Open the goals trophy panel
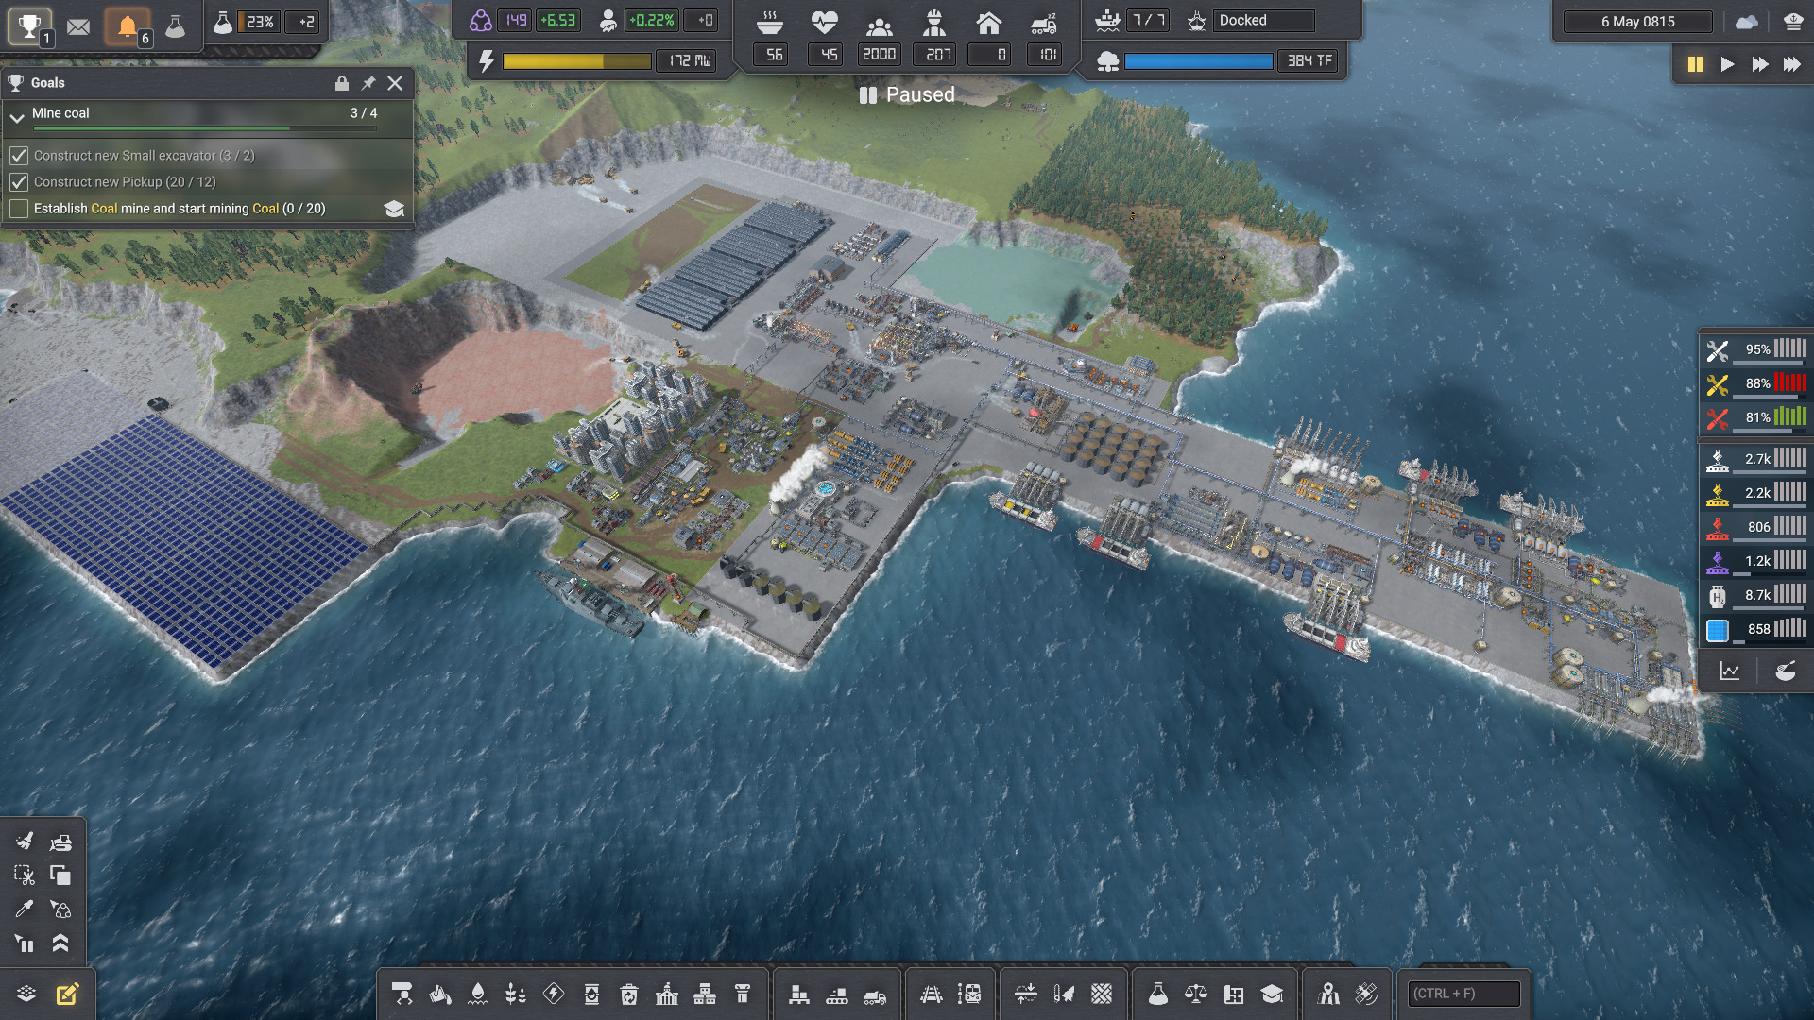 30,25
